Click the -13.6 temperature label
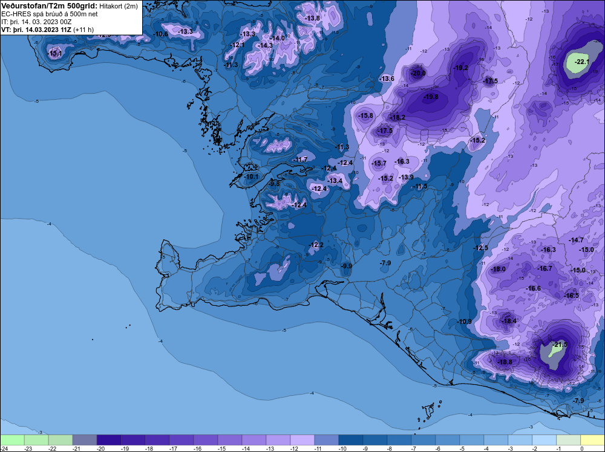Viewport: 605px width, 452px height. coord(387,79)
